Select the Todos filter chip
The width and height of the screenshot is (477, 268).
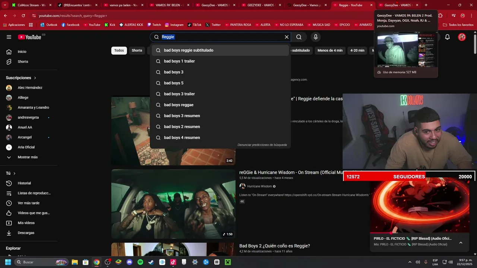pyautogui.click(x=119, y=51)
